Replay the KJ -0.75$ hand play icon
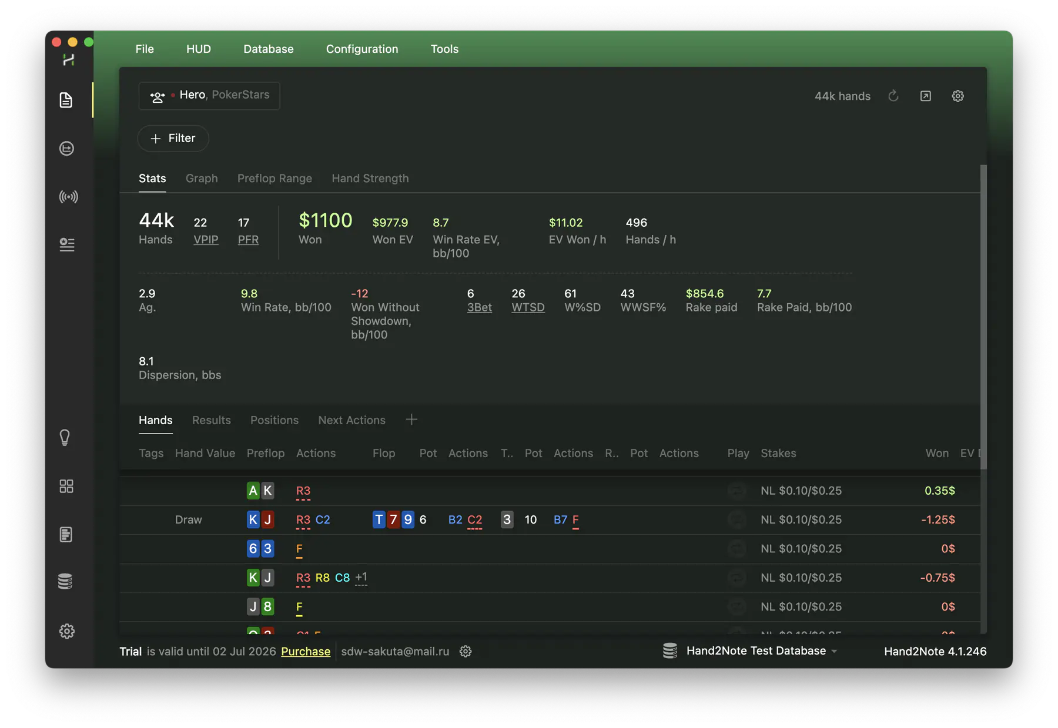This screenshot has width=1058, height=728. (737, 578)
